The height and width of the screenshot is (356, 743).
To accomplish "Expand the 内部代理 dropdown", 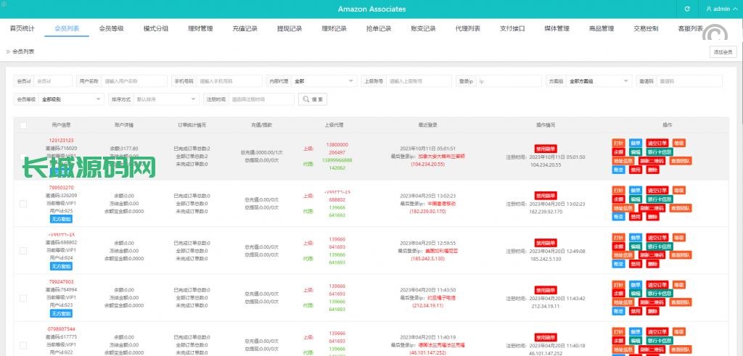I will point(324,81).
